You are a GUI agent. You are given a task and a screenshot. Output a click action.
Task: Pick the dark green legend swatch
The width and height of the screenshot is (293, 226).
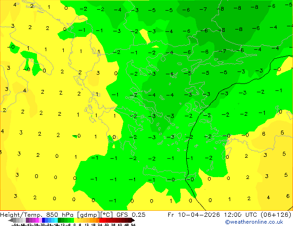[60, 220]
